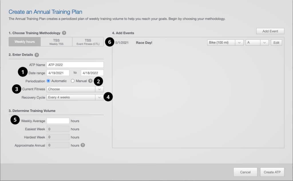Select TSS Weekly TSS methodology tab
Viewport: 293px width, 181px height.
56,42
